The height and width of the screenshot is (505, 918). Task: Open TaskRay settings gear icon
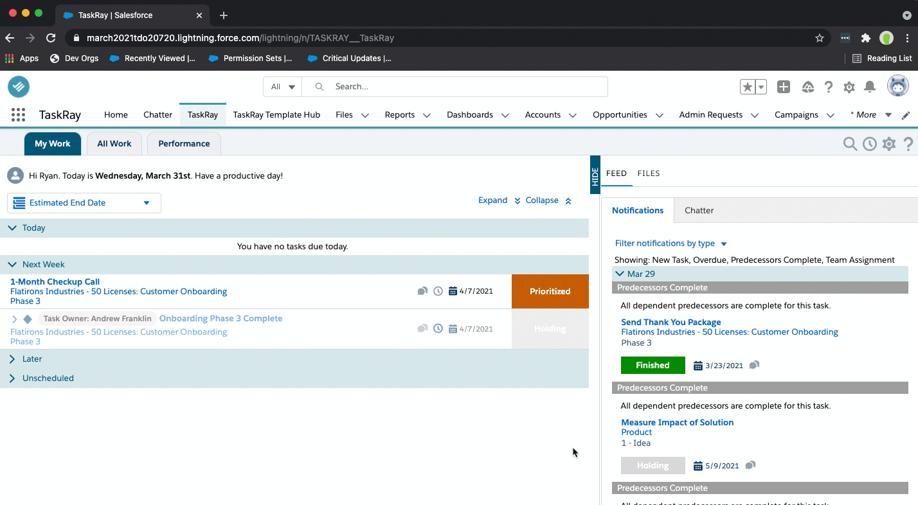tap(889, 144)
